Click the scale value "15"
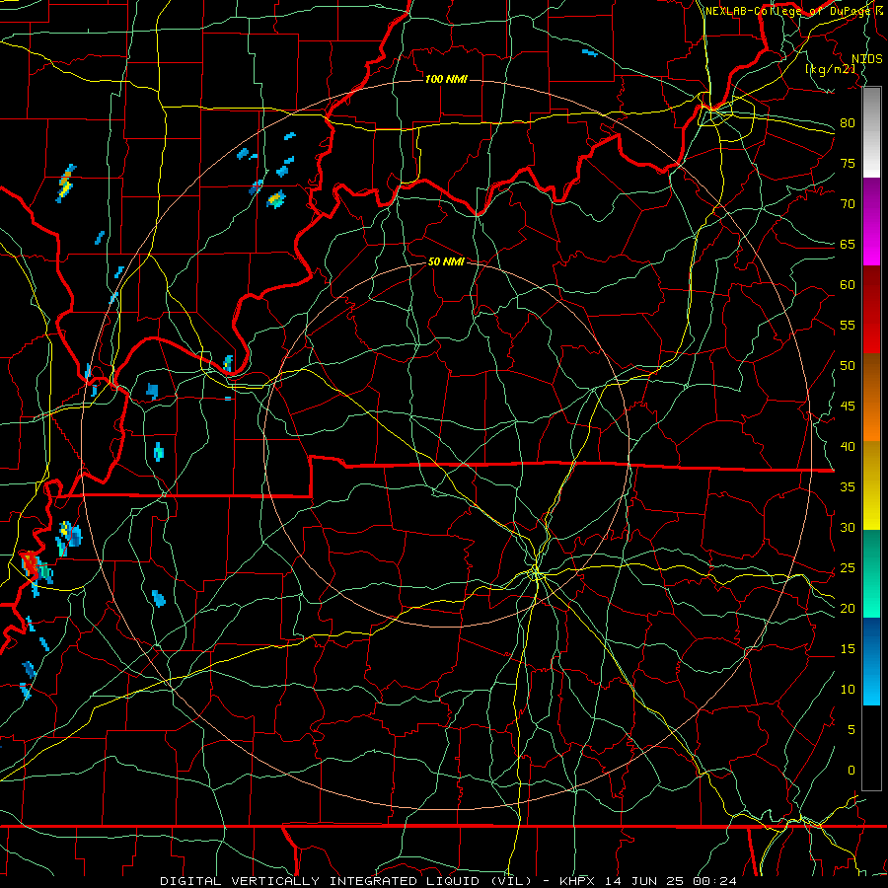The width and height of the screenshot is (888, 888). pyautogui.click(x=848, y=649)
